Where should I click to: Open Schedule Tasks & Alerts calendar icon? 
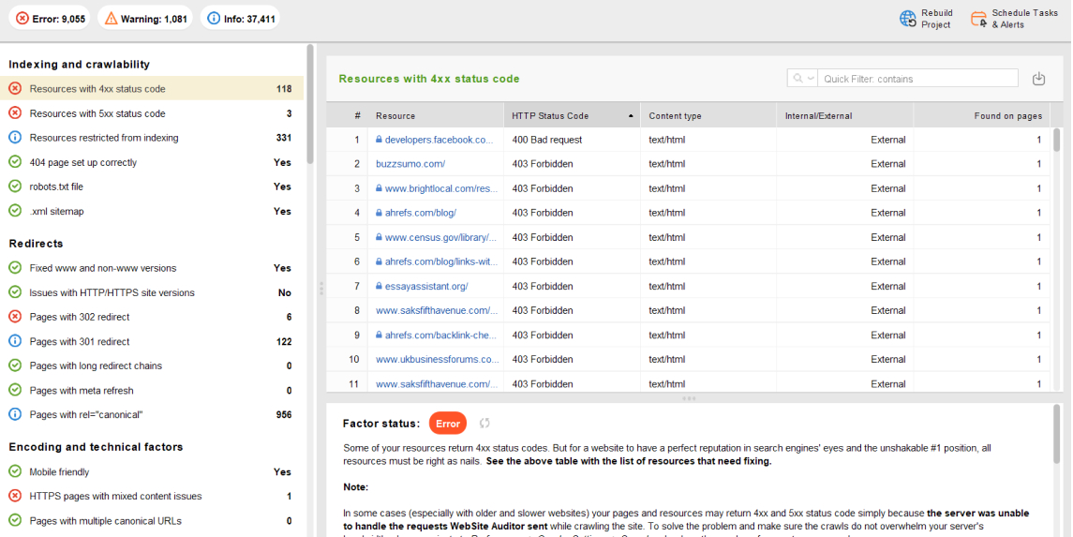pyautogui.click(x=978, y=19)
